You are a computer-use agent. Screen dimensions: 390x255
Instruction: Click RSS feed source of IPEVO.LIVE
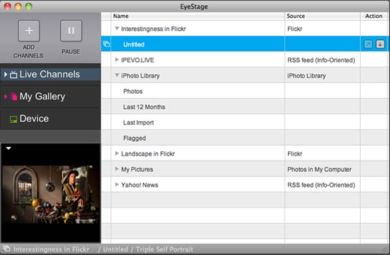tap(321, 60)
